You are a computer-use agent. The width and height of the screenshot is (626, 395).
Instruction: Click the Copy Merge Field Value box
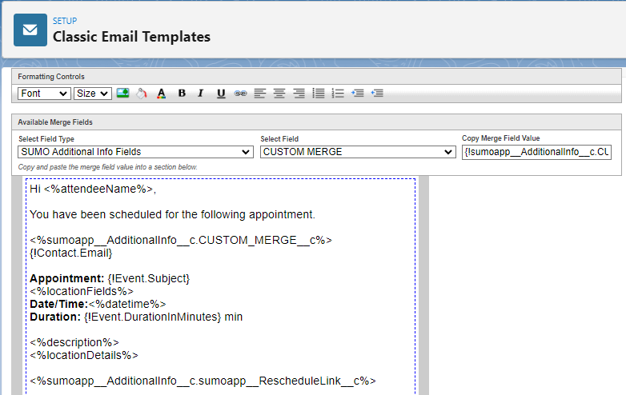click(x=536, y=152)
